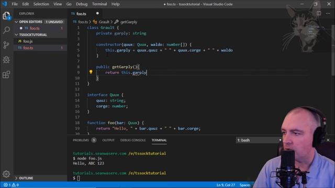Click the editor vertical scrollbar
The height and width of the screenshot is (188, 335).
pyautogui.click(x=333, y=50)
